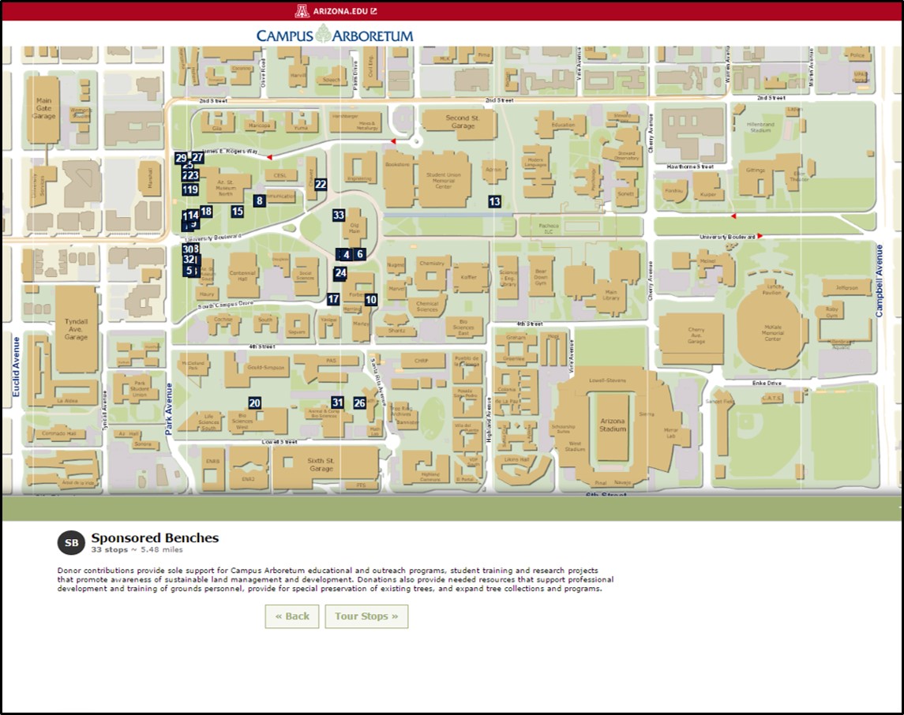Click the Social Sciences building label
Image resolution: width=904 pixels, height=715 pixels.
pyautogui.click(x=305, y=275)
